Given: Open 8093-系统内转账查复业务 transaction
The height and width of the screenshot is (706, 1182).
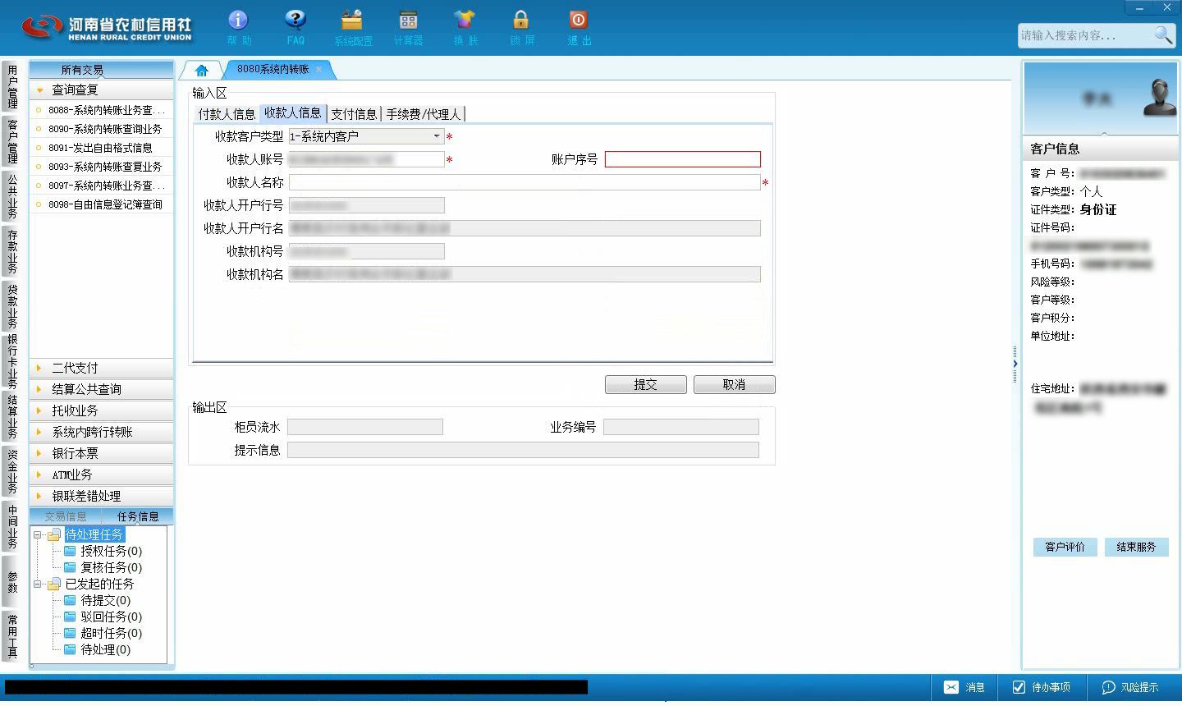Looking at the screenshot, I should pyautogui.click(x=102, y=166).
